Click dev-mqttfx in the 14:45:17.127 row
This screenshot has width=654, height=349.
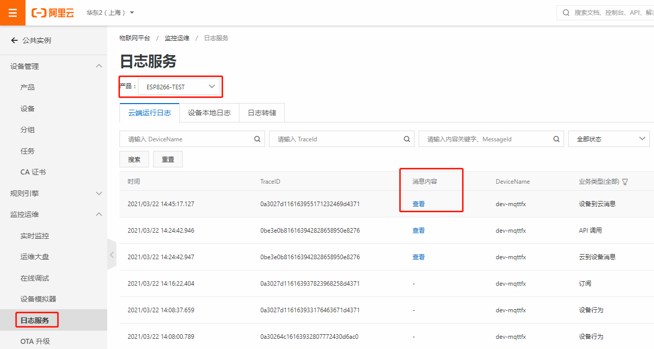(511, 204)
